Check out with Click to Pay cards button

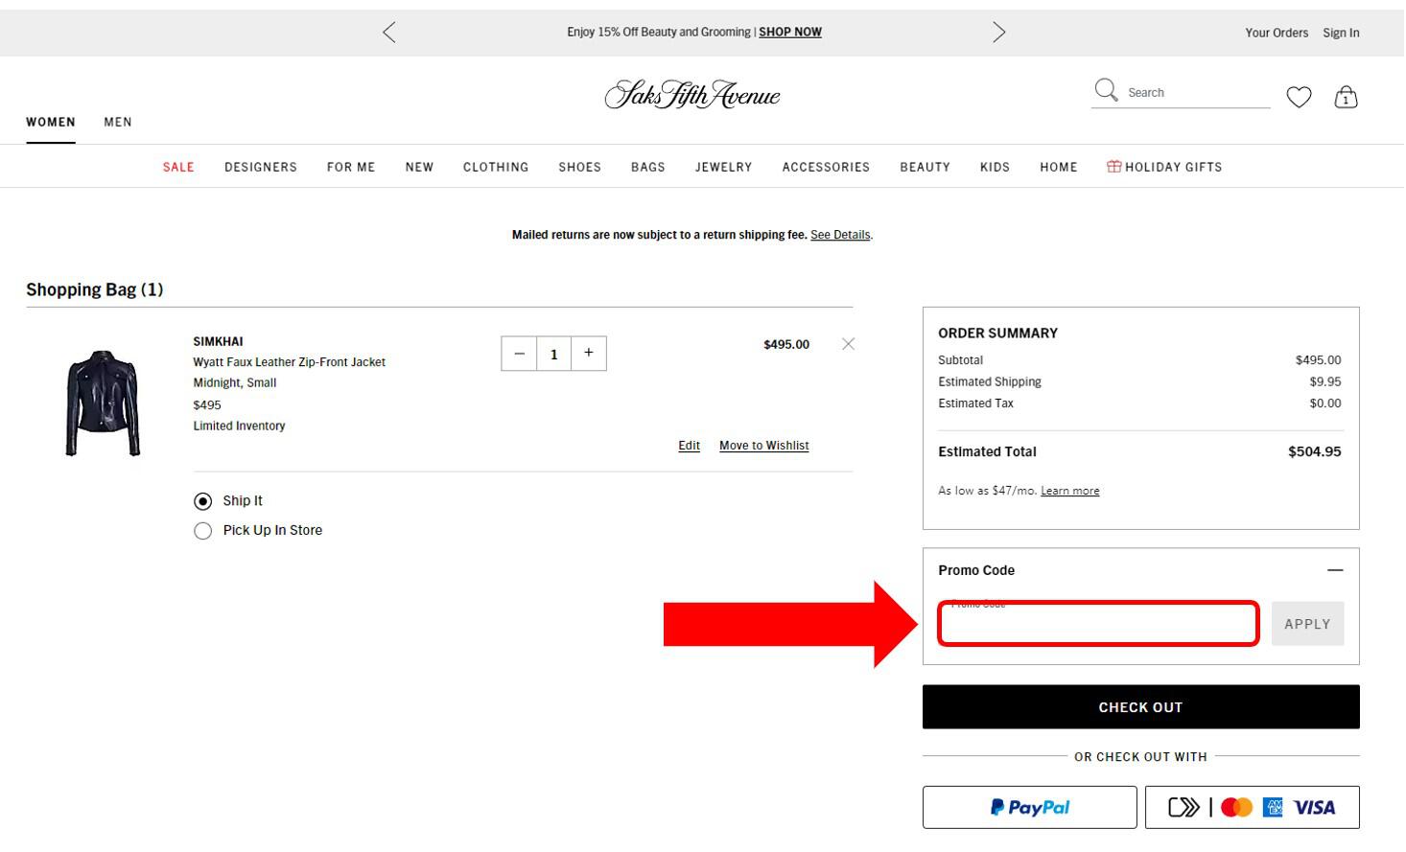click(x=1253, y=808)
